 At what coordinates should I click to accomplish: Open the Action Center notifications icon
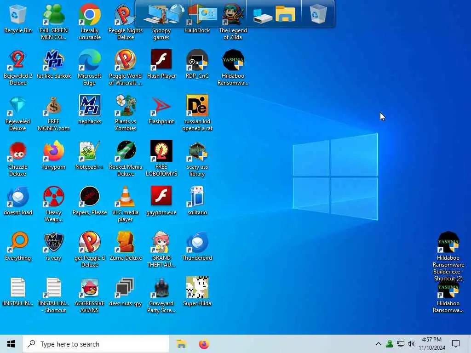tap(456, 344)
